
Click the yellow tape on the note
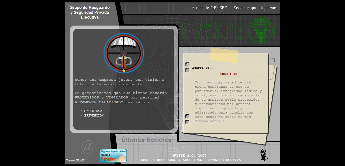(224, 55)
